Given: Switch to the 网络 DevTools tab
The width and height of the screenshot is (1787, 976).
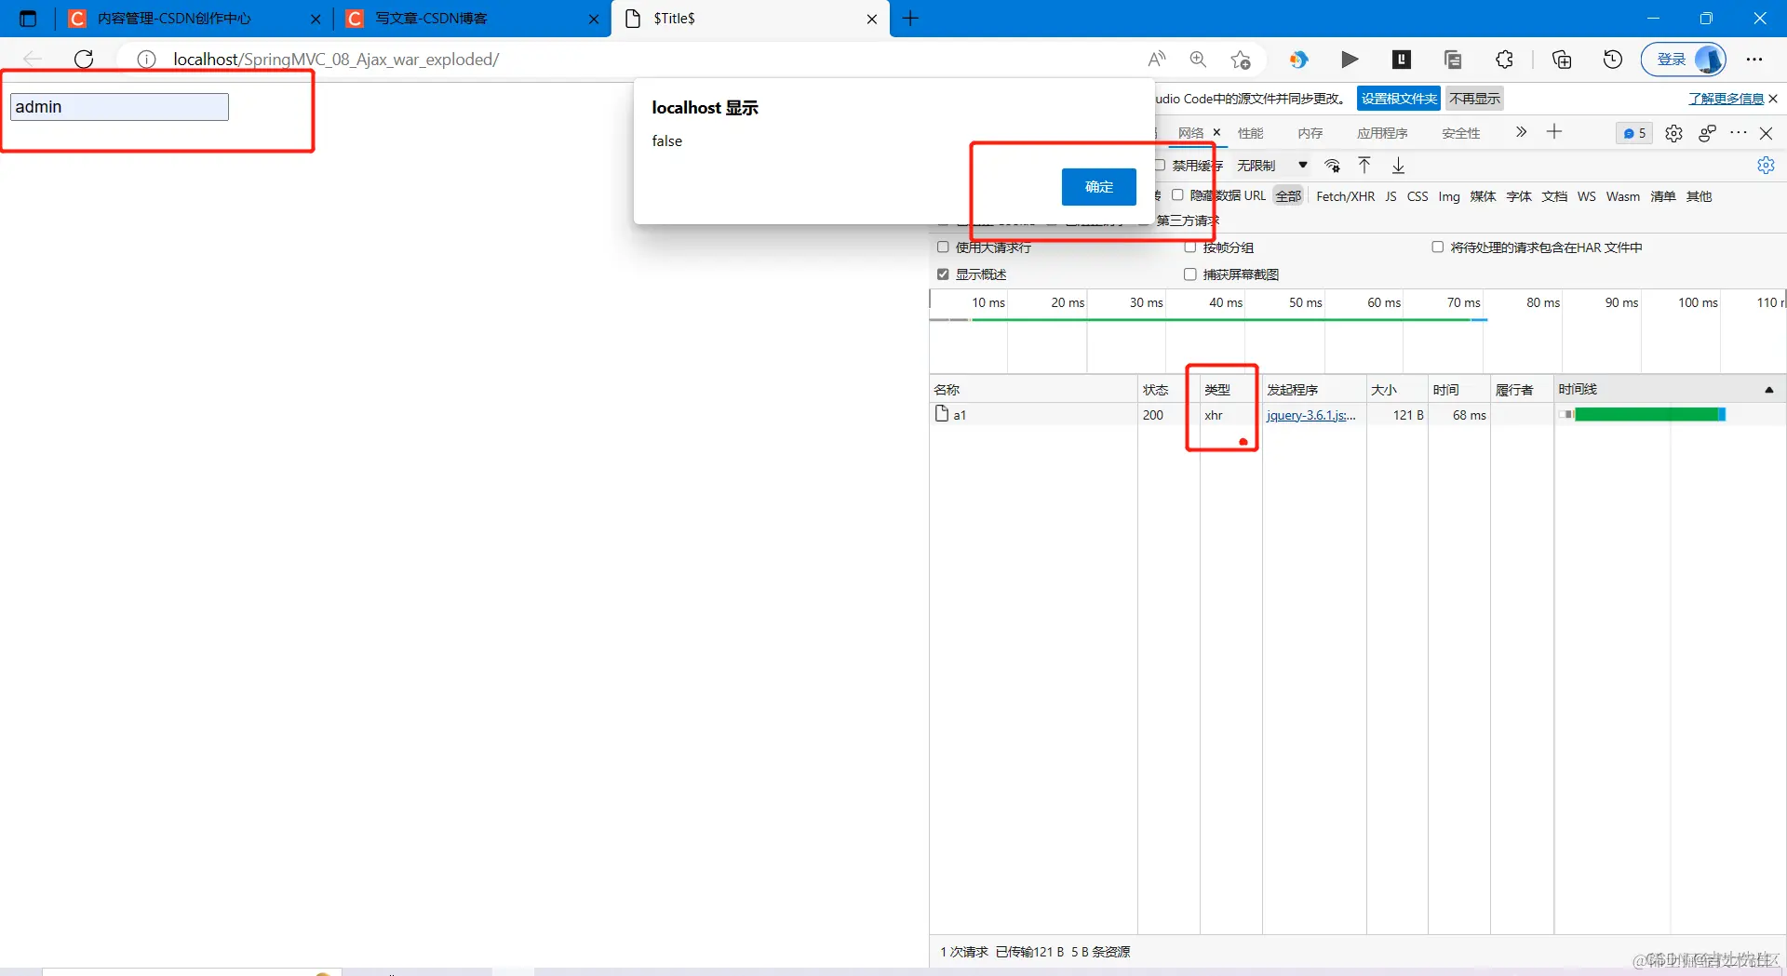Looking at the screenshot, I should [x=1190, y=133].
